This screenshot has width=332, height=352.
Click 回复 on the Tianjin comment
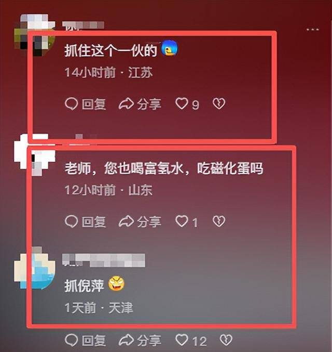click(94, 341)
